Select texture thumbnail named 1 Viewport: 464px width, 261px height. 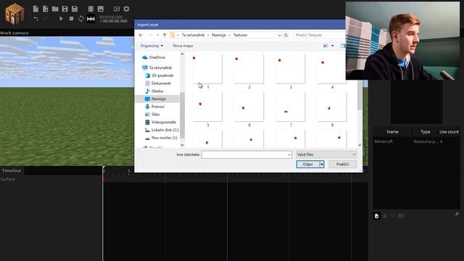pyautogui.click(x=207, y=71)
